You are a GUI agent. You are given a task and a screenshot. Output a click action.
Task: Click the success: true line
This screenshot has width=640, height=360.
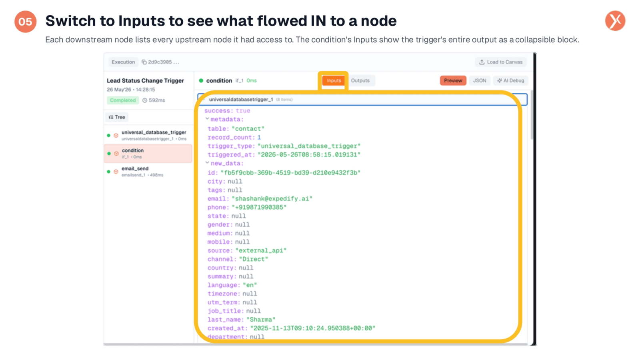coord(227,111)
